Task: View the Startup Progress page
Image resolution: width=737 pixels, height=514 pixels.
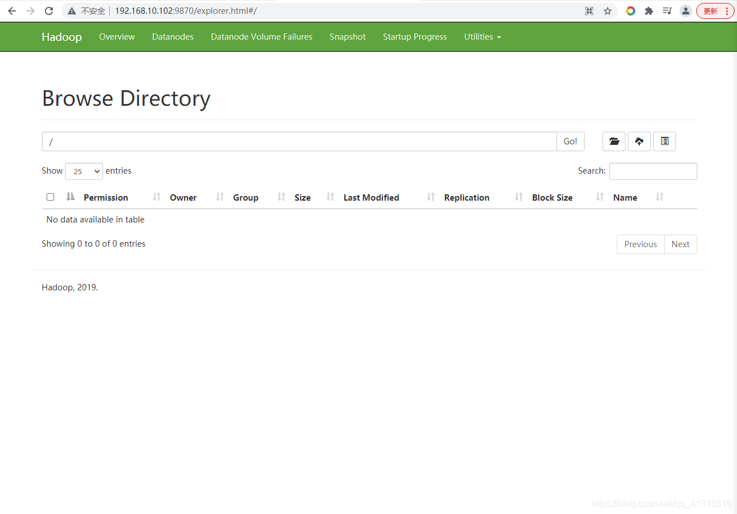Action: 414,37
